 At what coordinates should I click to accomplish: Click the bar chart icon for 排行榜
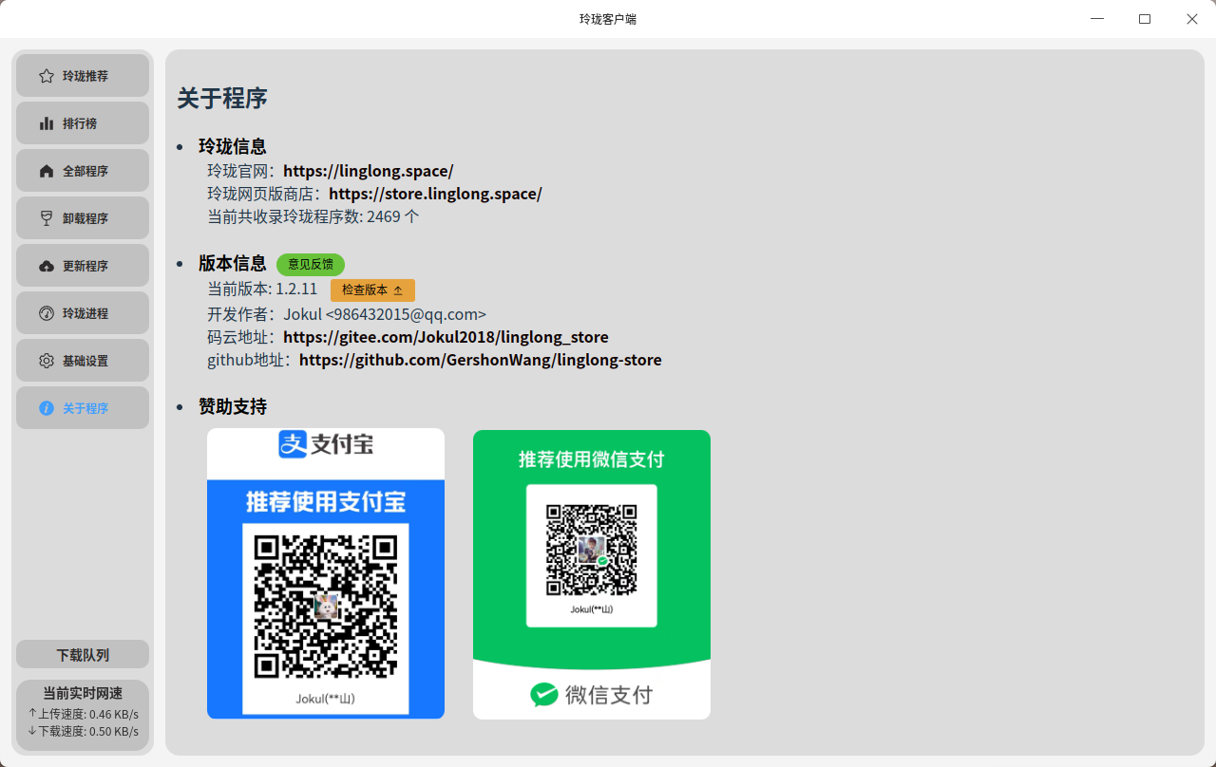point(46,123)
